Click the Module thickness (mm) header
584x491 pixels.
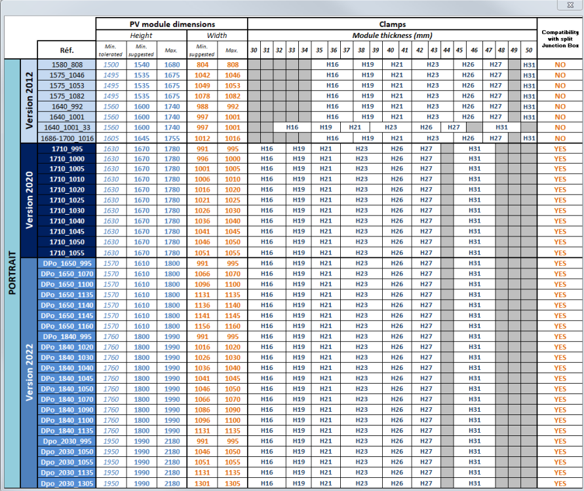(x=392, y=35)
